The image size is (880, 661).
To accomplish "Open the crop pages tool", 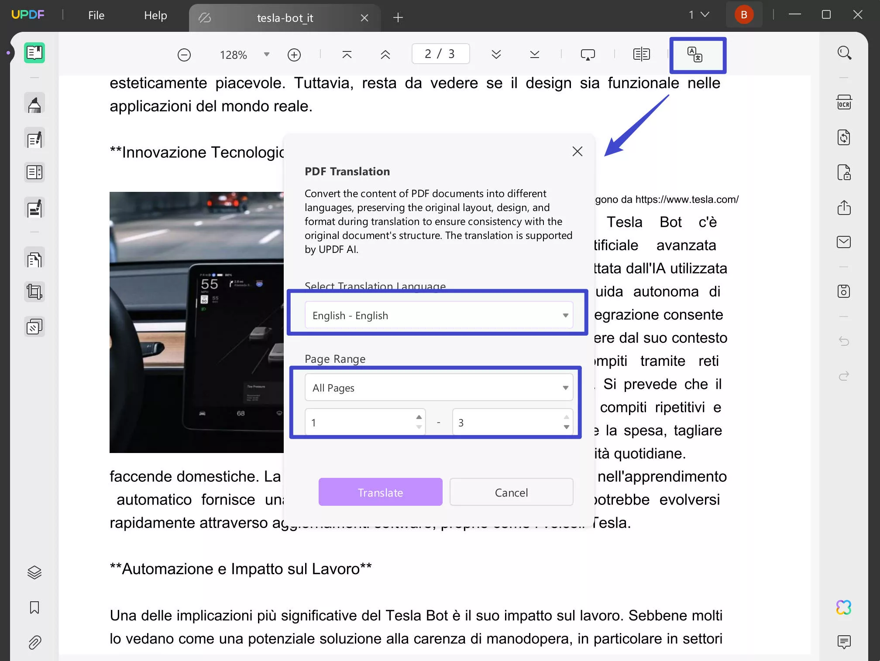I will [34, 291].
